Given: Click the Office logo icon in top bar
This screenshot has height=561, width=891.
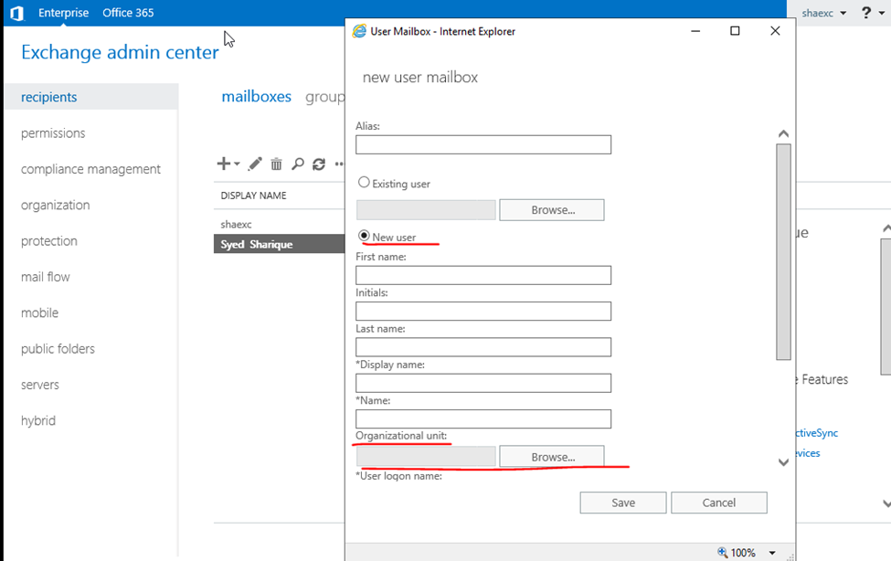Looking at the screenshot, I should (x=16, y=13).
